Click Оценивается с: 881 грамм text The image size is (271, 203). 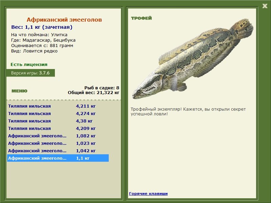pyautogui.click(x=42, y=46)
